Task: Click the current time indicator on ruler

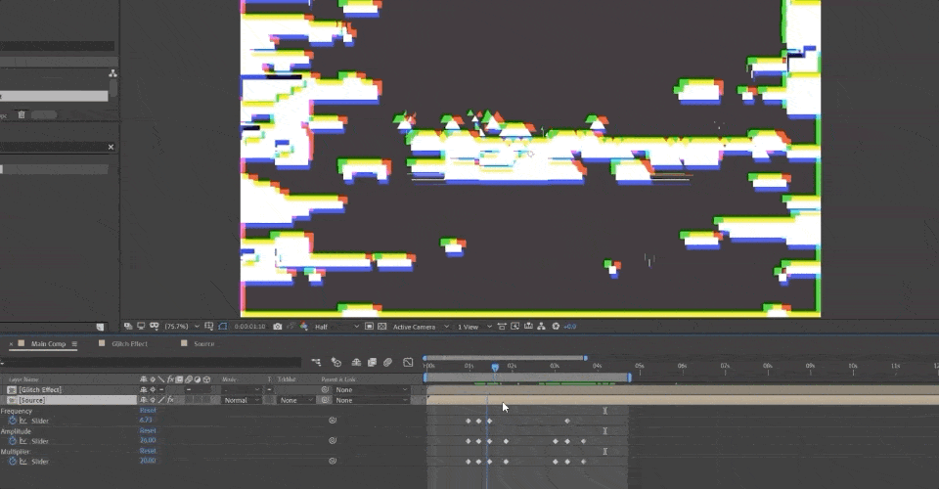Action: [x=495, y=367]
